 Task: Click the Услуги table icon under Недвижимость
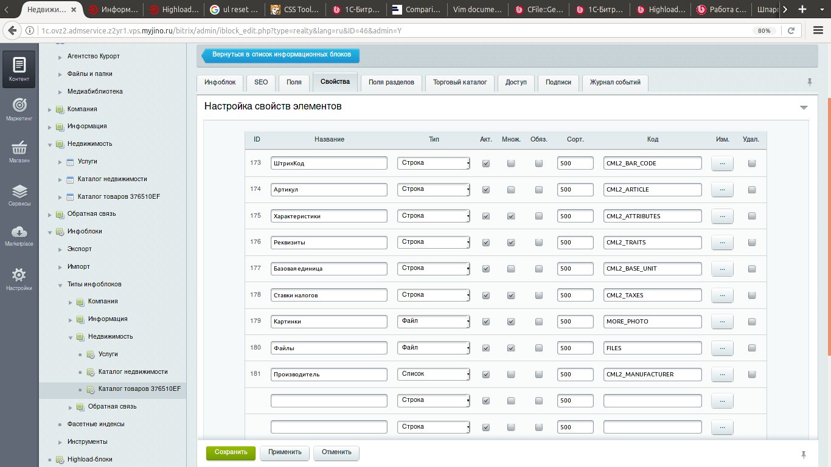(x=70, y=162)
